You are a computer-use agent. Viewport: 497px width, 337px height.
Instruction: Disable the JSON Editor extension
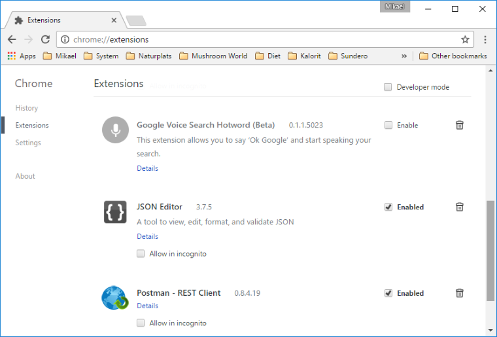point(388,207)
